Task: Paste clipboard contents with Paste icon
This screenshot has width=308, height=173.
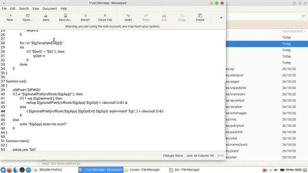Action: (x=200, y=17)
